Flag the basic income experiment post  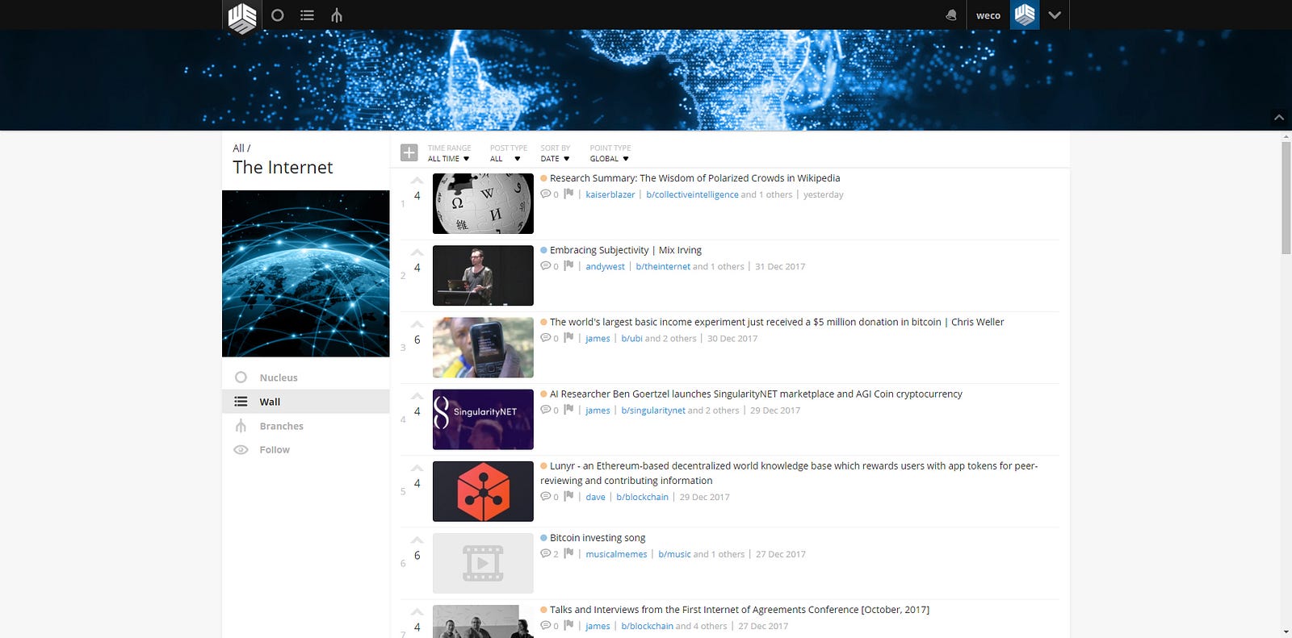[568, 337]
